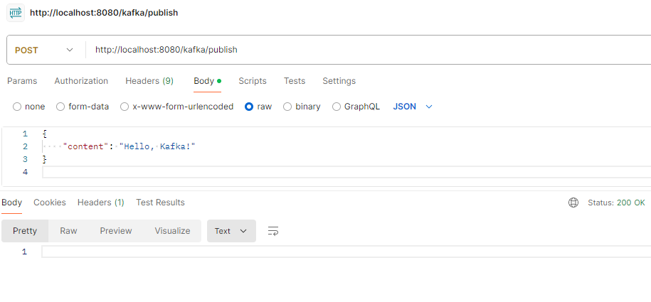The image size is (651, 302).
Task: Open the Authorization tab
Action: pyautogui.click(x=81, y=81)
